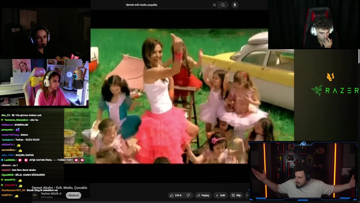The width and height of the screenshot is (360, 203).
Task: Click the top-left dark webcam feed
Action: pos(45,33)
